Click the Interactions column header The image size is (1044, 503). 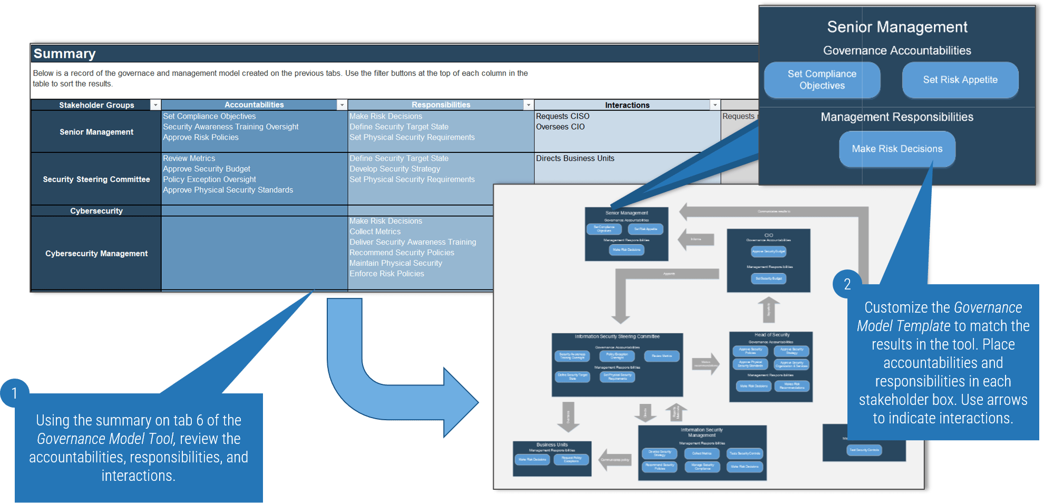(x=627, y=105)
